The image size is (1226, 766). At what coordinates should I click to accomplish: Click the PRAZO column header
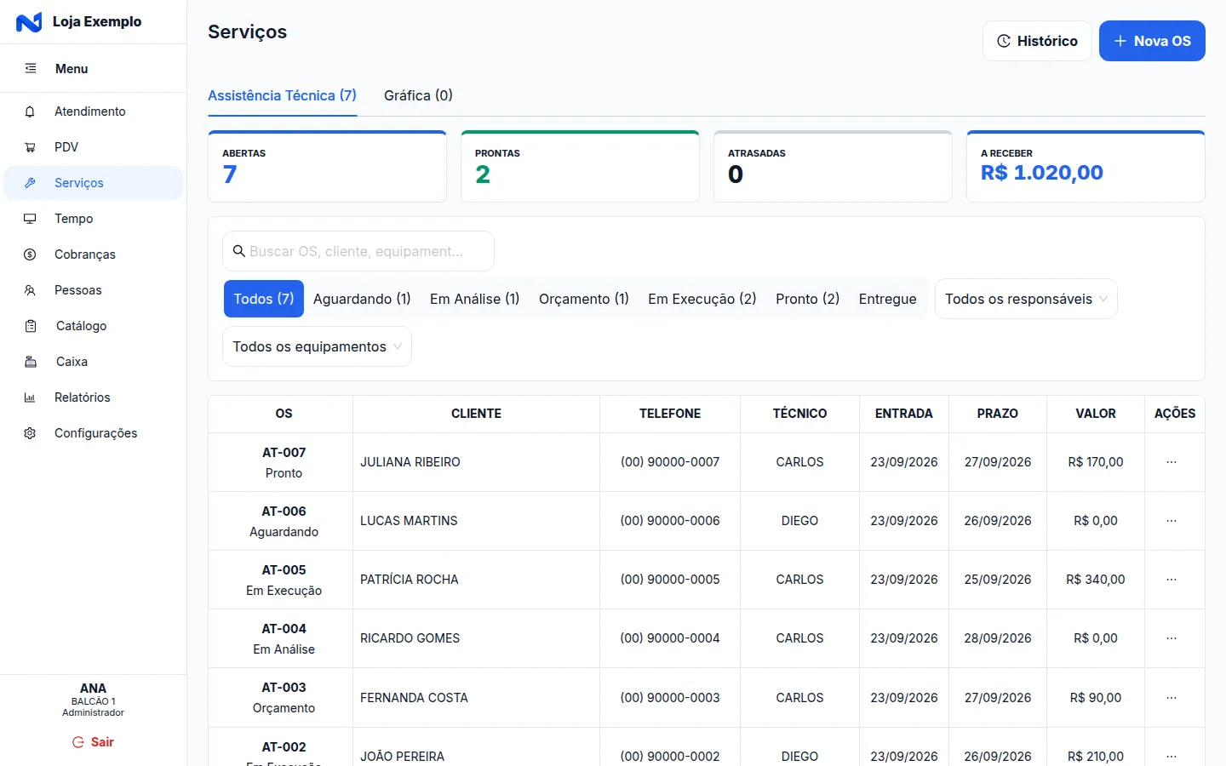point(998,414)
